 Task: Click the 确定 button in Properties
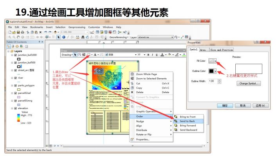225,106
